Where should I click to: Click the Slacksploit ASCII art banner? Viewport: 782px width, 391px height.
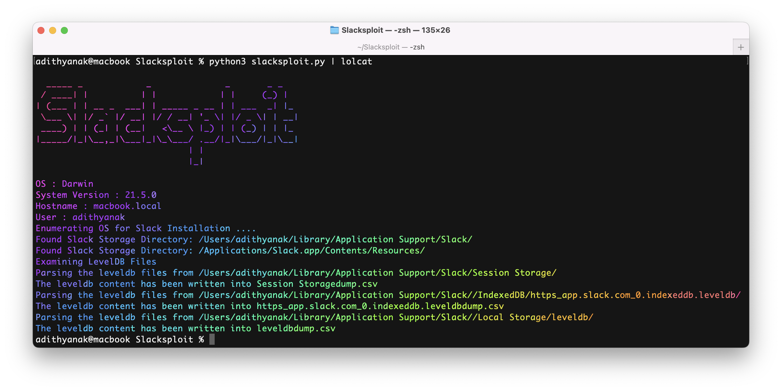point(167,121)
